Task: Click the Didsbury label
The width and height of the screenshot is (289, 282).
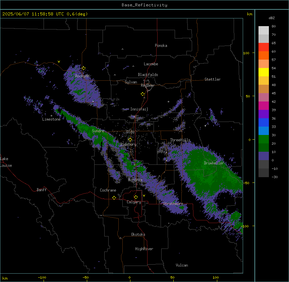Action: click(x=128, y=144)
